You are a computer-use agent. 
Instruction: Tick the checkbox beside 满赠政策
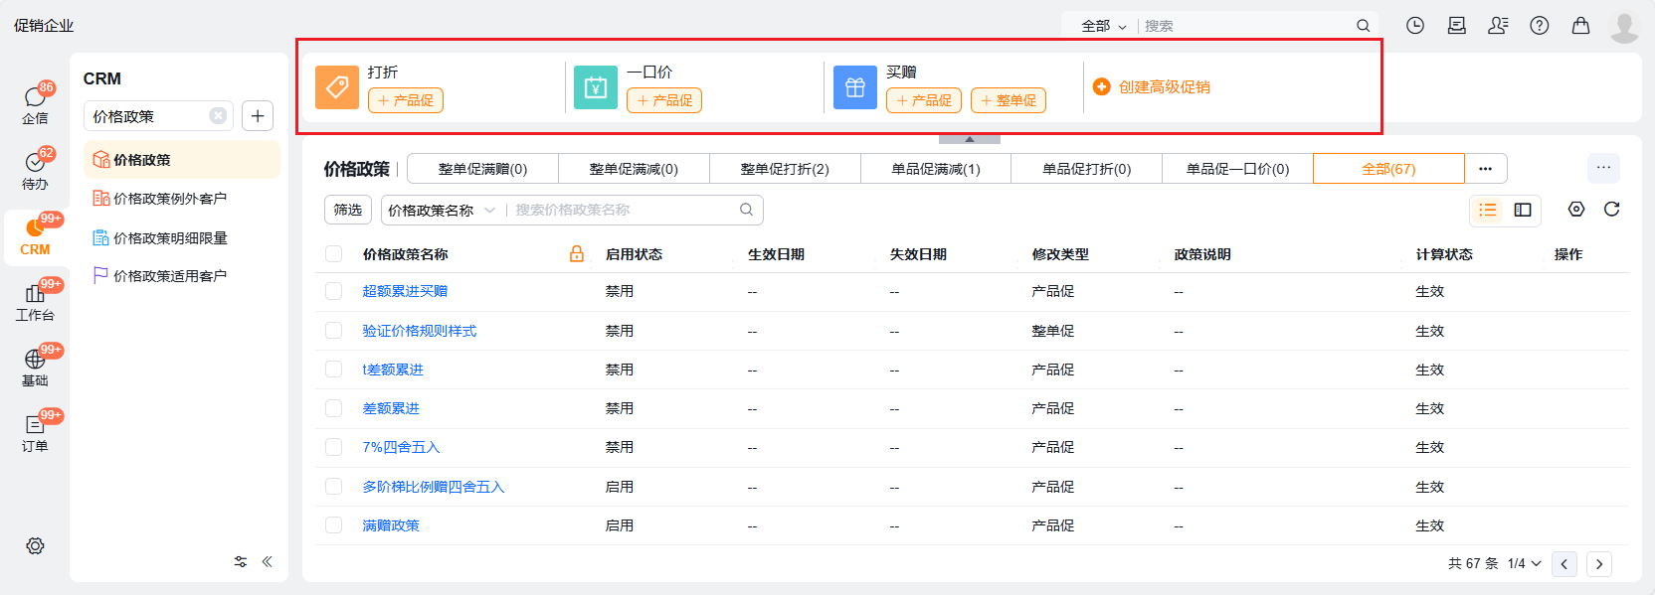pyautogui.click(x=334, y=525)
